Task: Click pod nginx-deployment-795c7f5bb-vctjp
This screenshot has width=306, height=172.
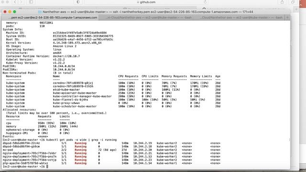Action: coord(30,160)
